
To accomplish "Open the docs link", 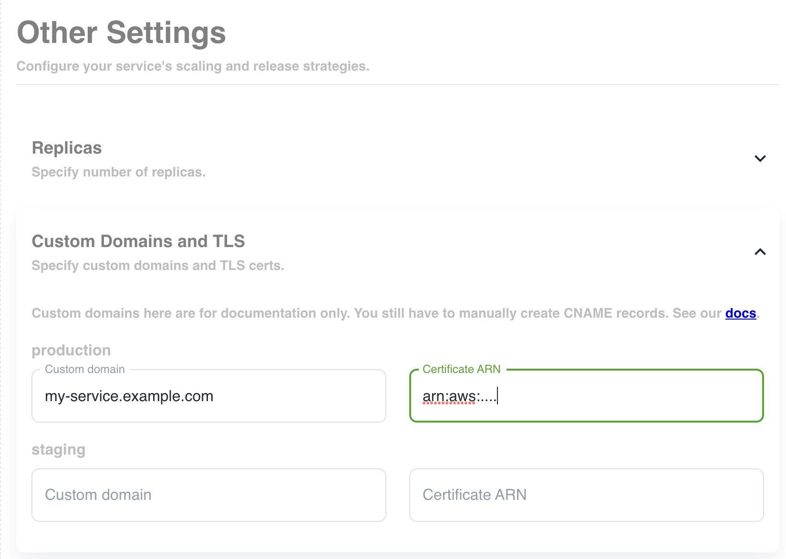I will click(x=740, y=313).
